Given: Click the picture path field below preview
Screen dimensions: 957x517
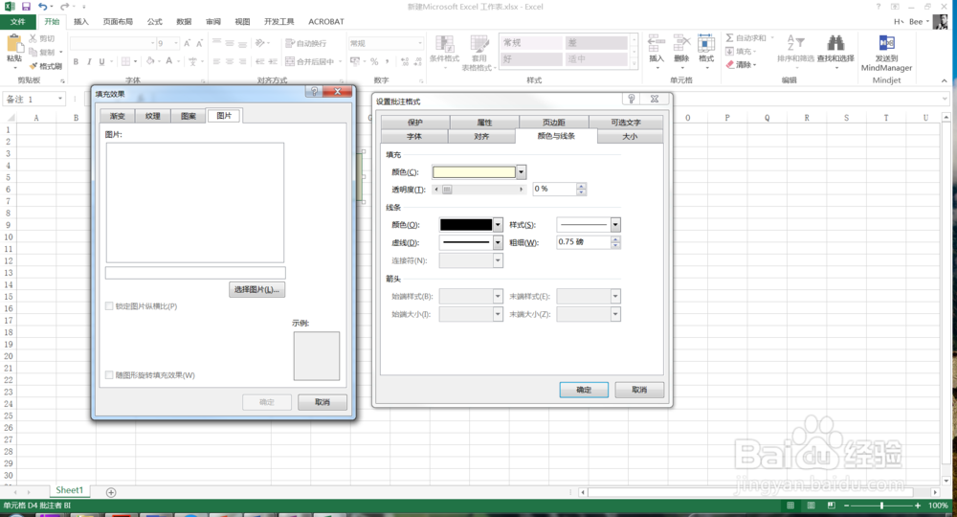Looking at the screenshot, I should click(195, 272).
